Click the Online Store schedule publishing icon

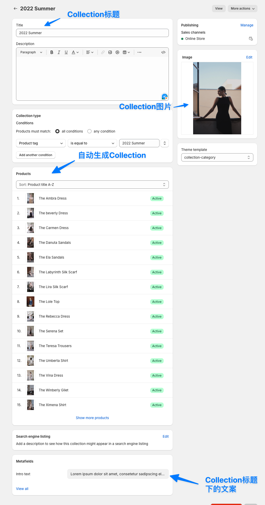point(251,39)
